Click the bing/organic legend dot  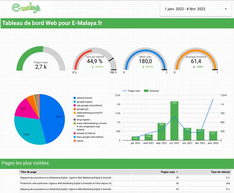[75, 120]
